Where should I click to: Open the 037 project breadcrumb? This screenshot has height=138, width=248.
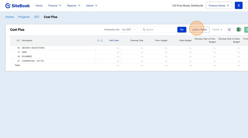click(37, 17)
